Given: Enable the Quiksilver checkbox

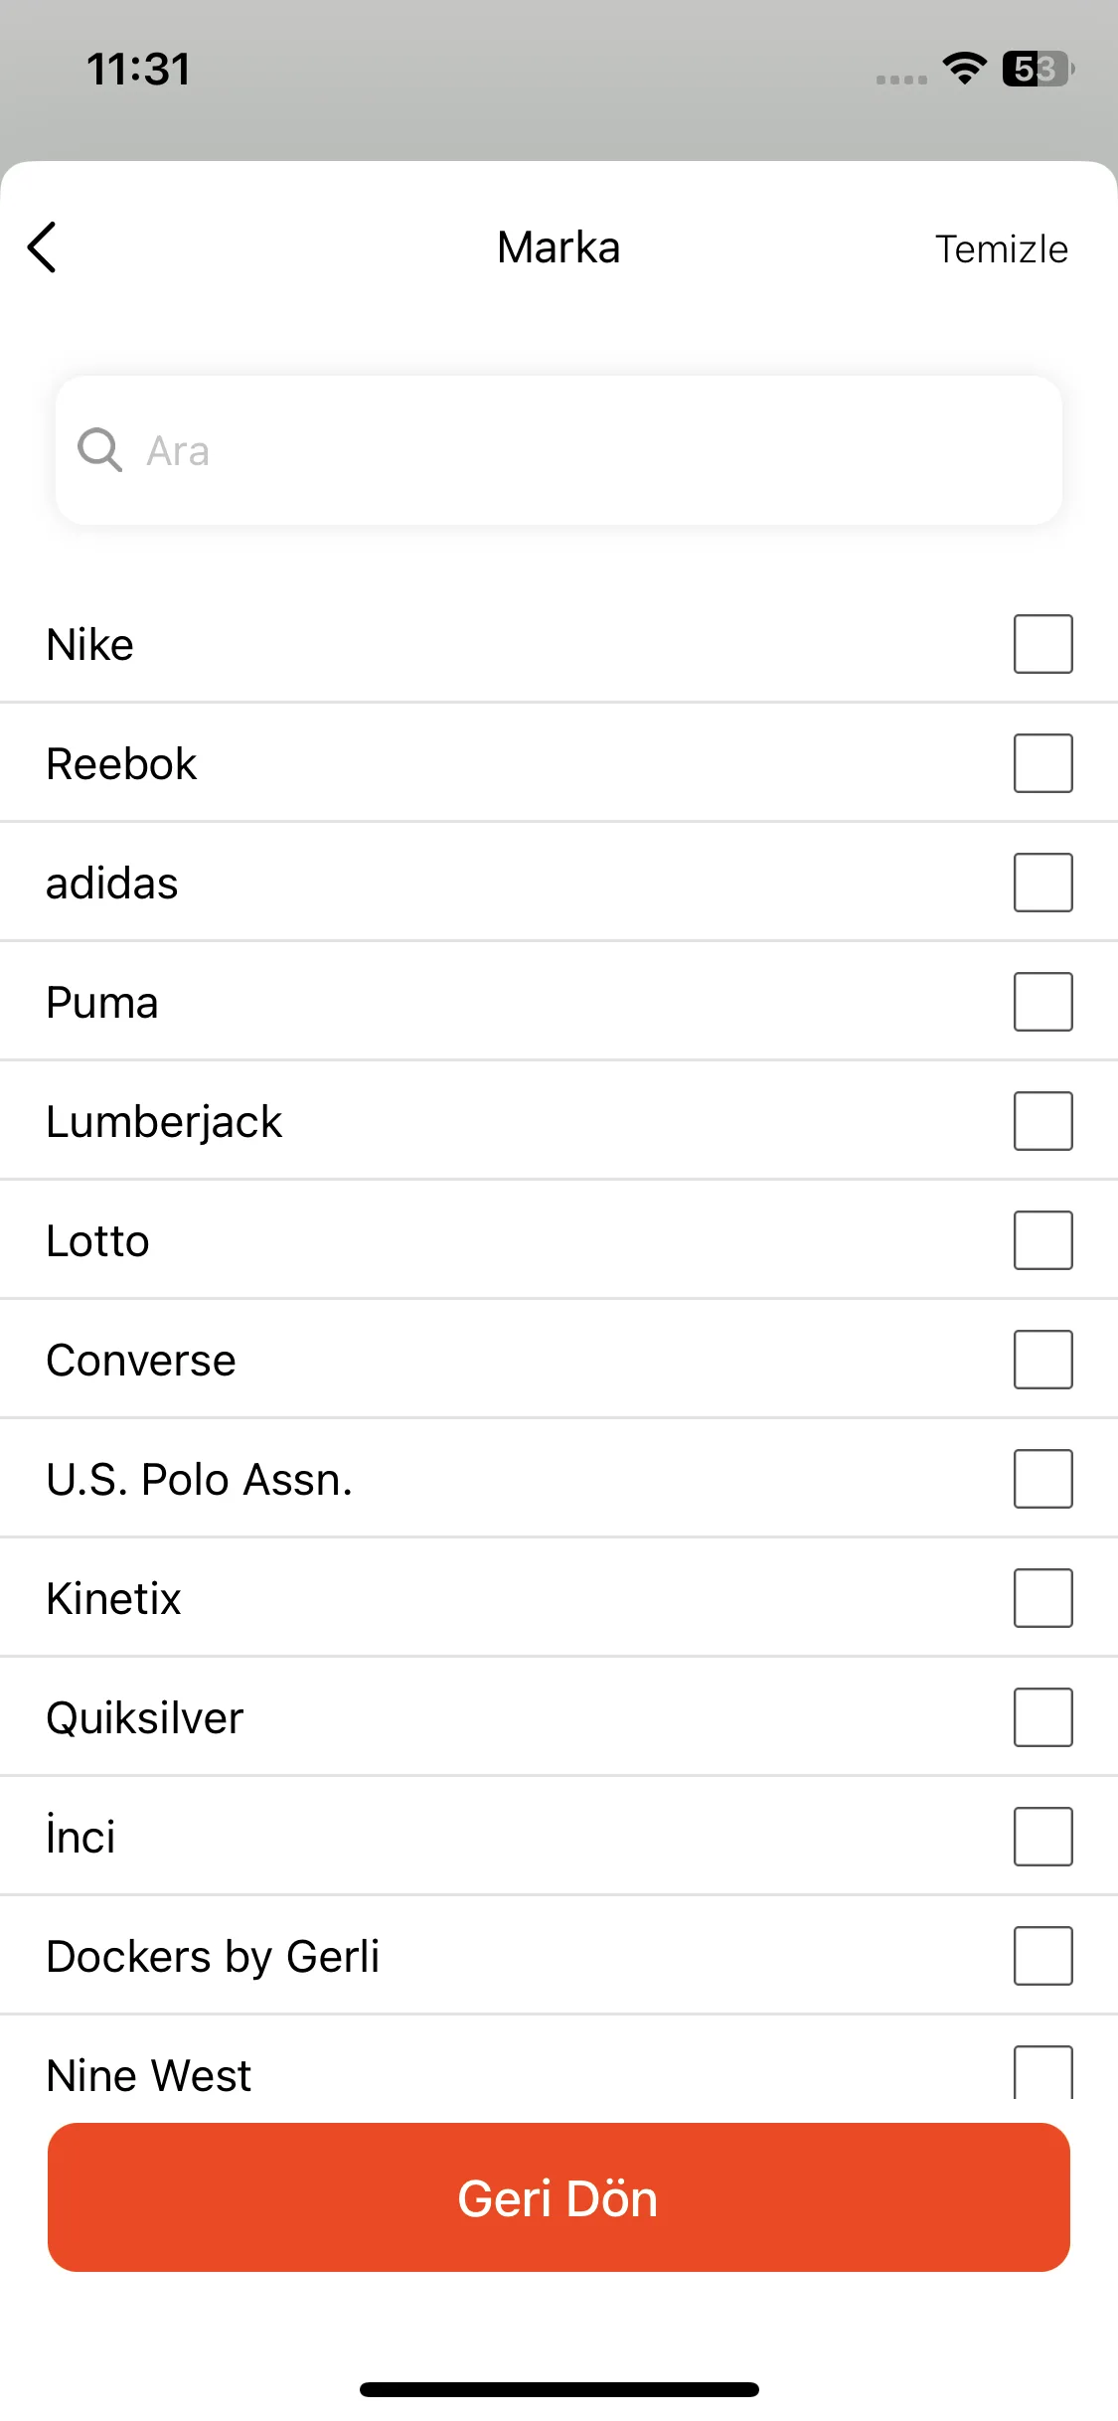Looking at the screenshot, I should [1042, 1717].
